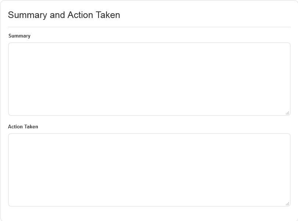Place the cursor in the Summary textarea
This screenshot has width=298, height=221.
[149, 79]
